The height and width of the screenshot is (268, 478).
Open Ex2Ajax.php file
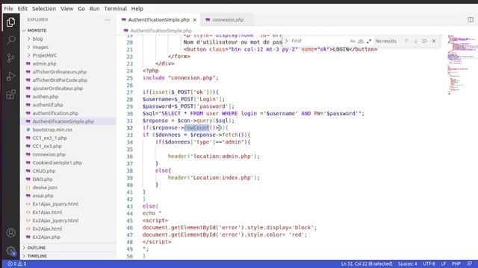pyautogui.click(x=46, y=237)
